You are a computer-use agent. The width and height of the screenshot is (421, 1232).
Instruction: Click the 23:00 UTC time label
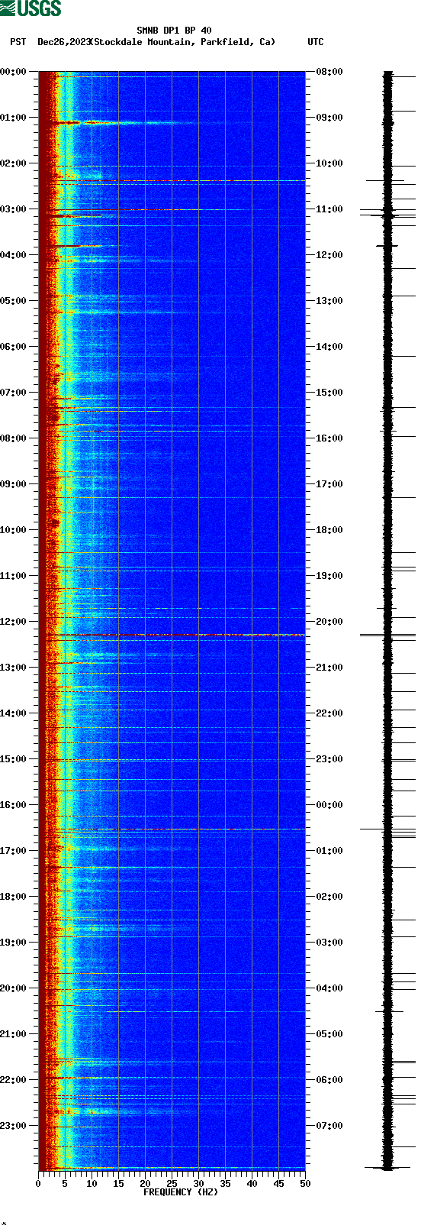pos(329,759)
